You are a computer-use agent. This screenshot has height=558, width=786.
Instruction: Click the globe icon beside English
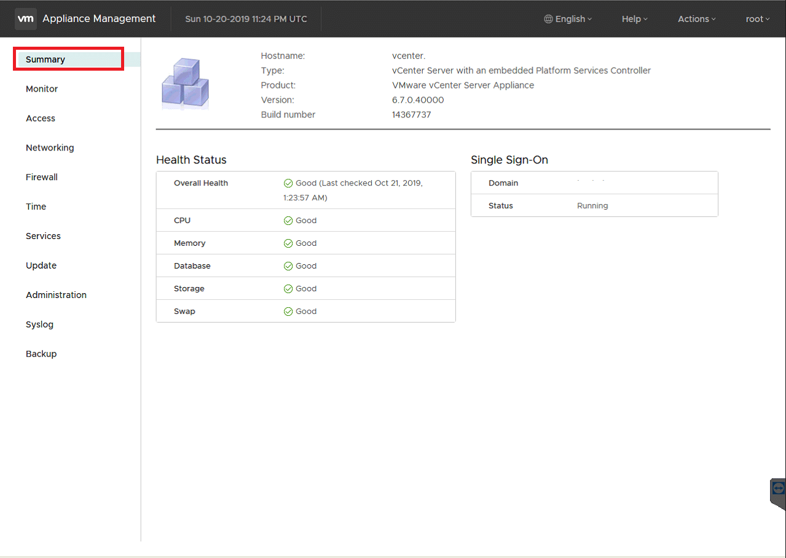coord(548,19)
